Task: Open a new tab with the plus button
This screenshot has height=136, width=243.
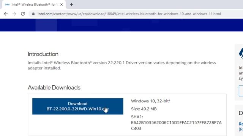Action: click(71, 5)
